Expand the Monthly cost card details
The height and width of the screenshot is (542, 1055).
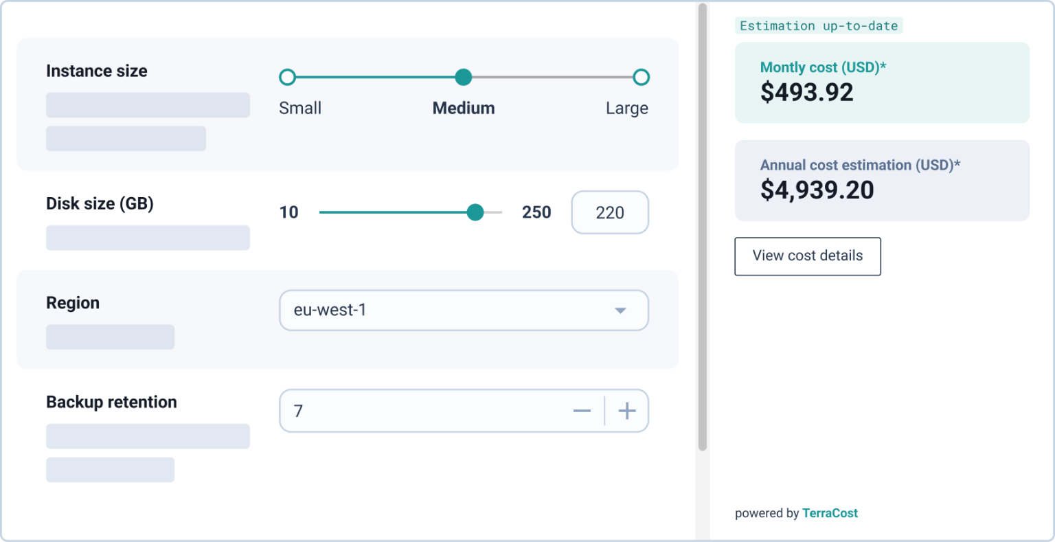pyautogui.click(x=882, y=82)
